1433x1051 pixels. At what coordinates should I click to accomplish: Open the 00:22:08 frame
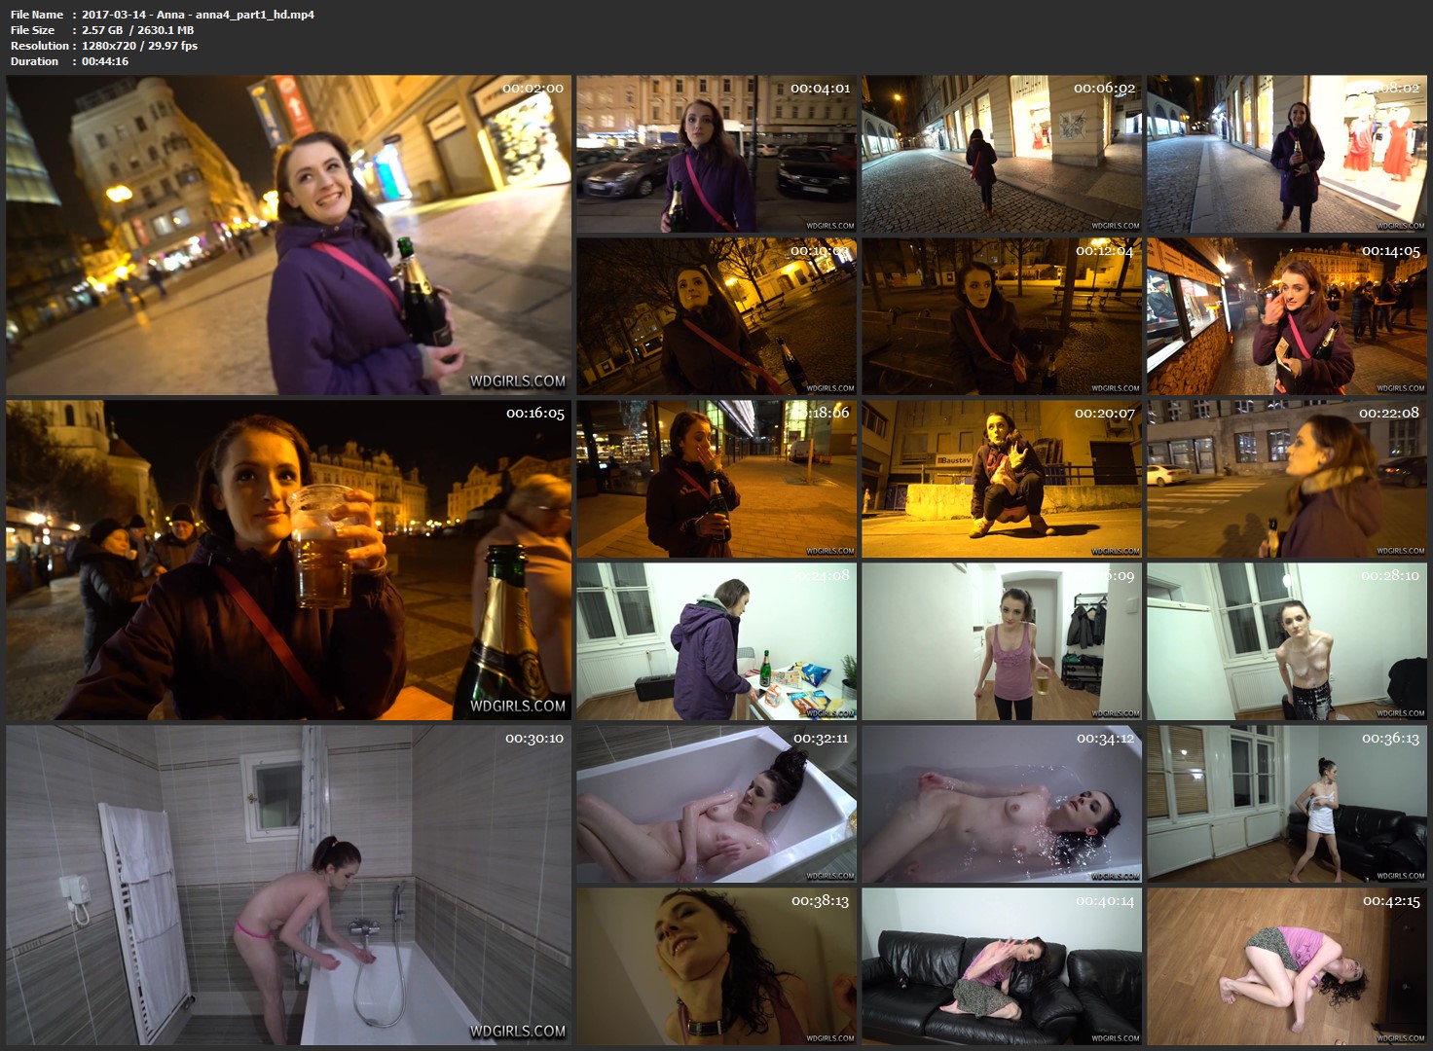(x=1286, y=479)
